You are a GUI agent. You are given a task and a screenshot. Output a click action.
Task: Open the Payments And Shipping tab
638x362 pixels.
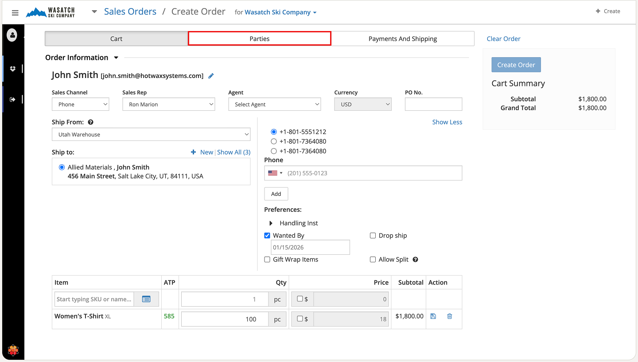pyautogui.click(x=402, y=39)
